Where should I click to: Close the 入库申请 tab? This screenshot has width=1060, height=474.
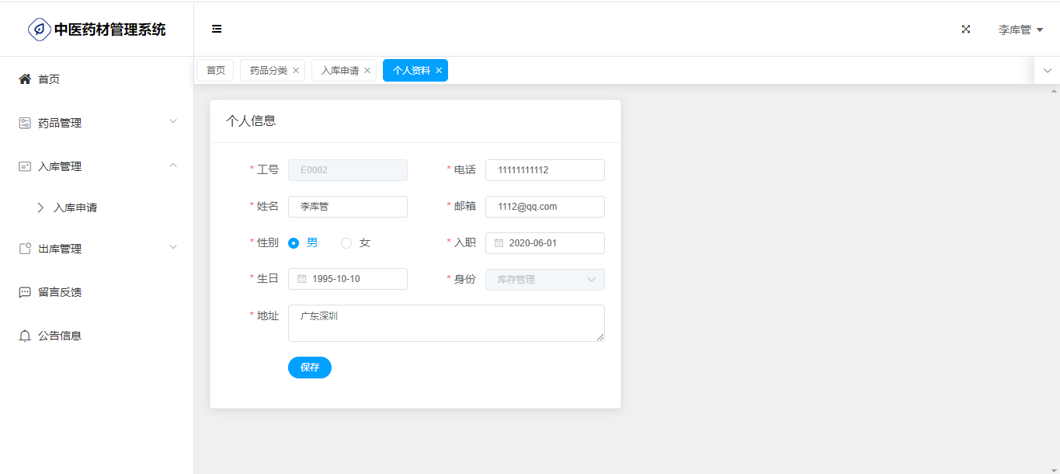click(367, 71)
